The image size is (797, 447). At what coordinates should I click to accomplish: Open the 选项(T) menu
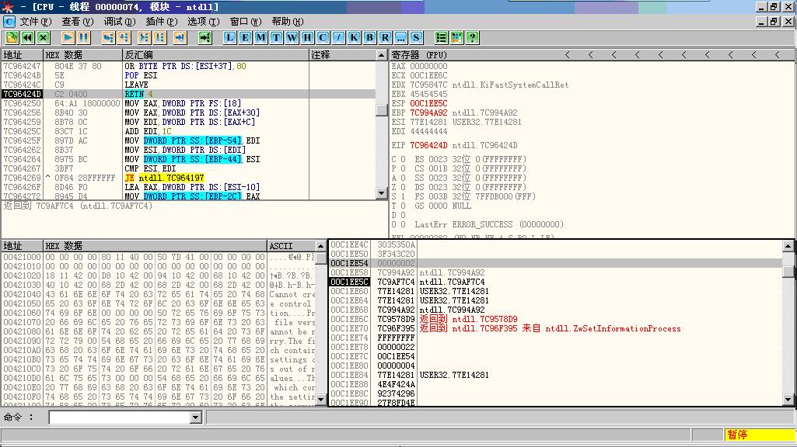[x=203, y=21]
